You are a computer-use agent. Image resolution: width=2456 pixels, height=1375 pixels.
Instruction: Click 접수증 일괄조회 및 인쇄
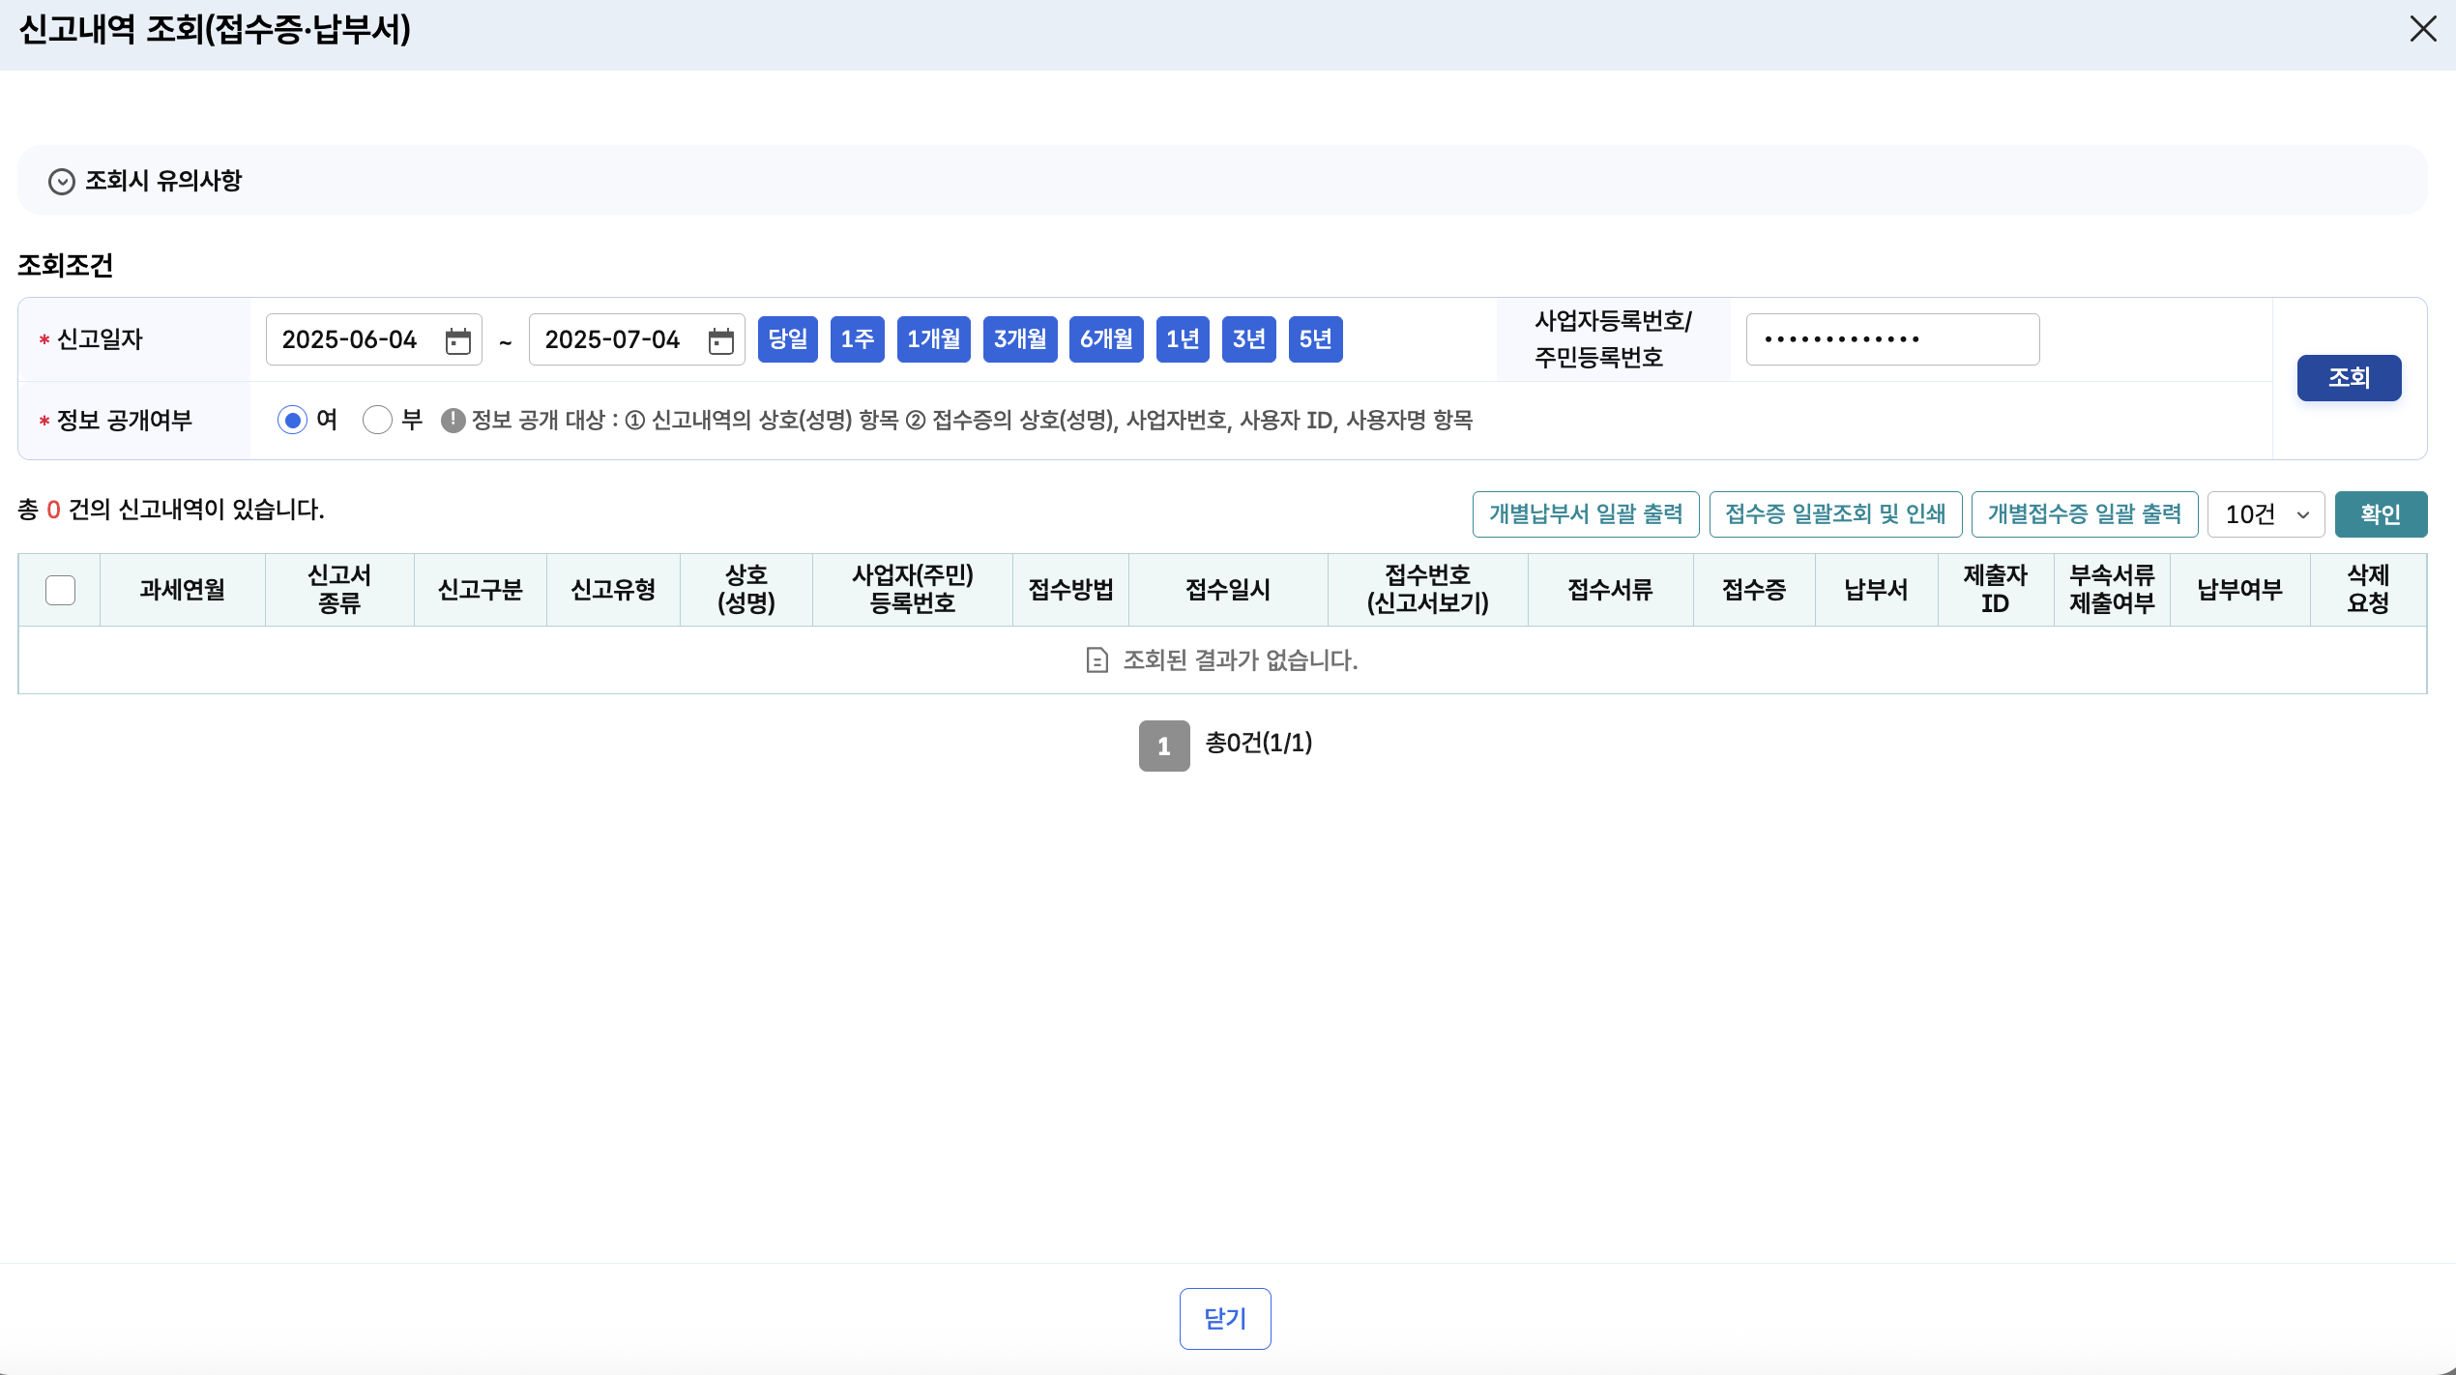click(x=1834, y=513)
